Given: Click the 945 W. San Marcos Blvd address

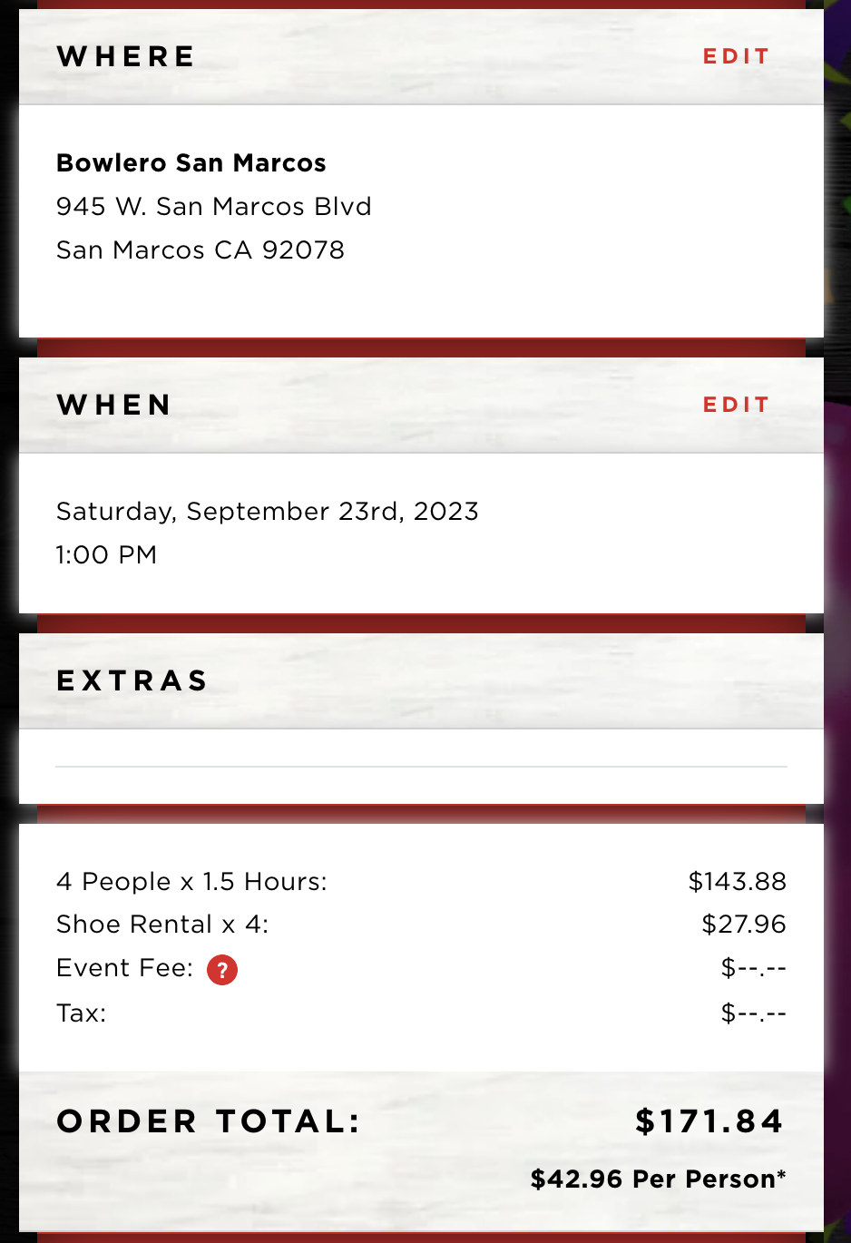Looking at the screenshot, I should 214,207.
